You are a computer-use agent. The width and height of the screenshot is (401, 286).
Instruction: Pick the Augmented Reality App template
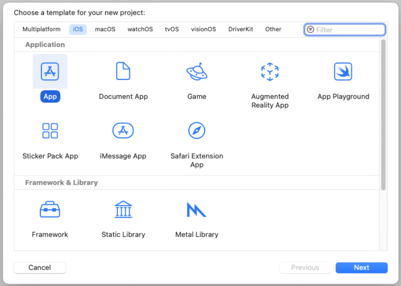pos(270,72)
